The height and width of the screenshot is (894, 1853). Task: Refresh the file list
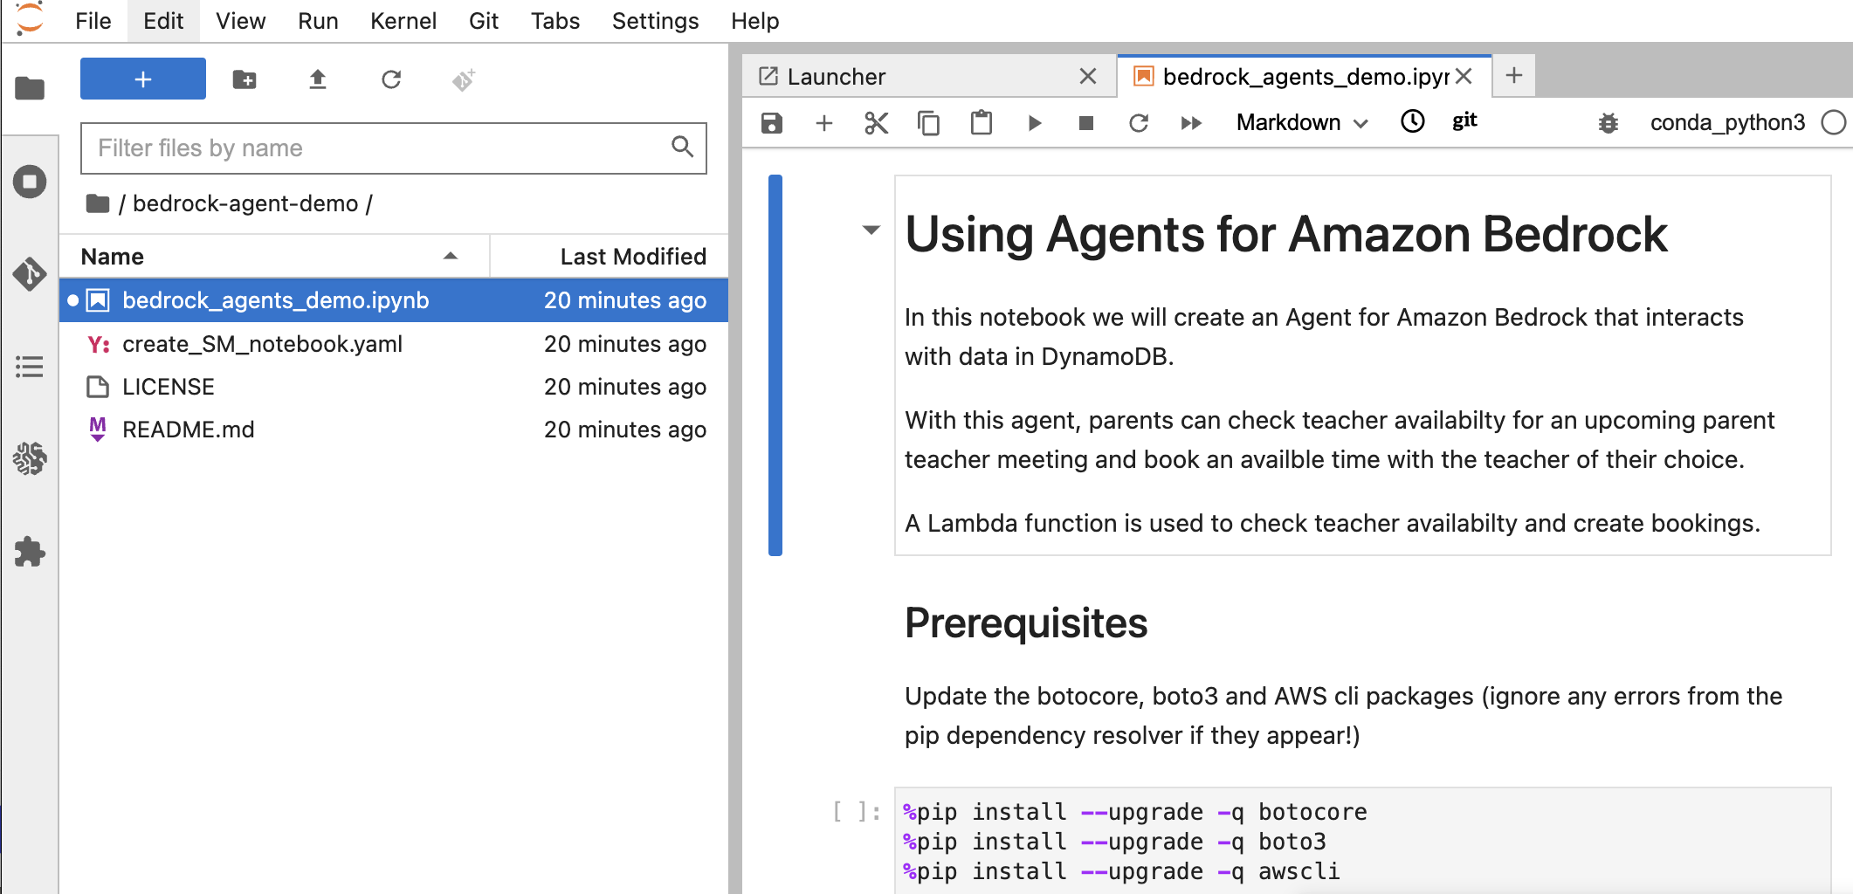(391, 79)
